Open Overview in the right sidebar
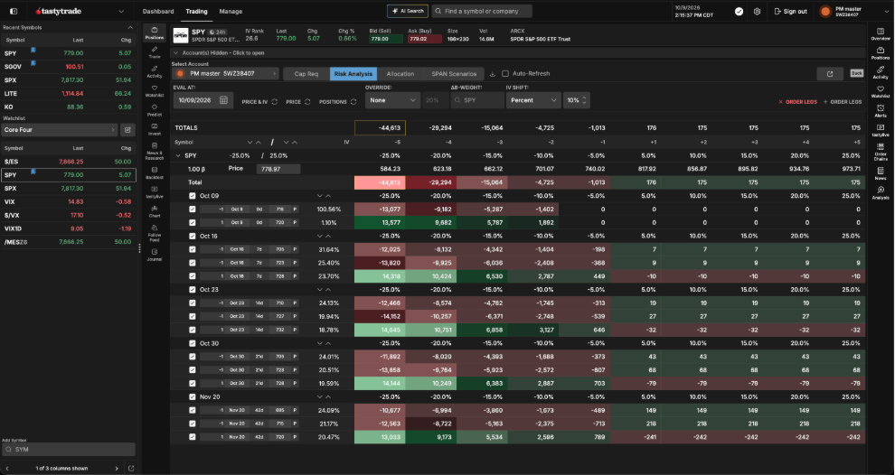Image resolution: width=895 pixels, height=475 pixels. click(881, 34)
